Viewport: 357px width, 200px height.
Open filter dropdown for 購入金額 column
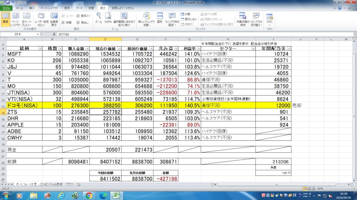point(88,49)
